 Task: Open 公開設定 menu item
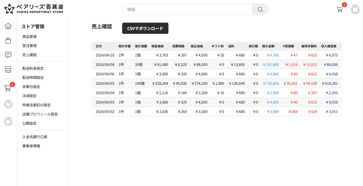click(29, 123)
